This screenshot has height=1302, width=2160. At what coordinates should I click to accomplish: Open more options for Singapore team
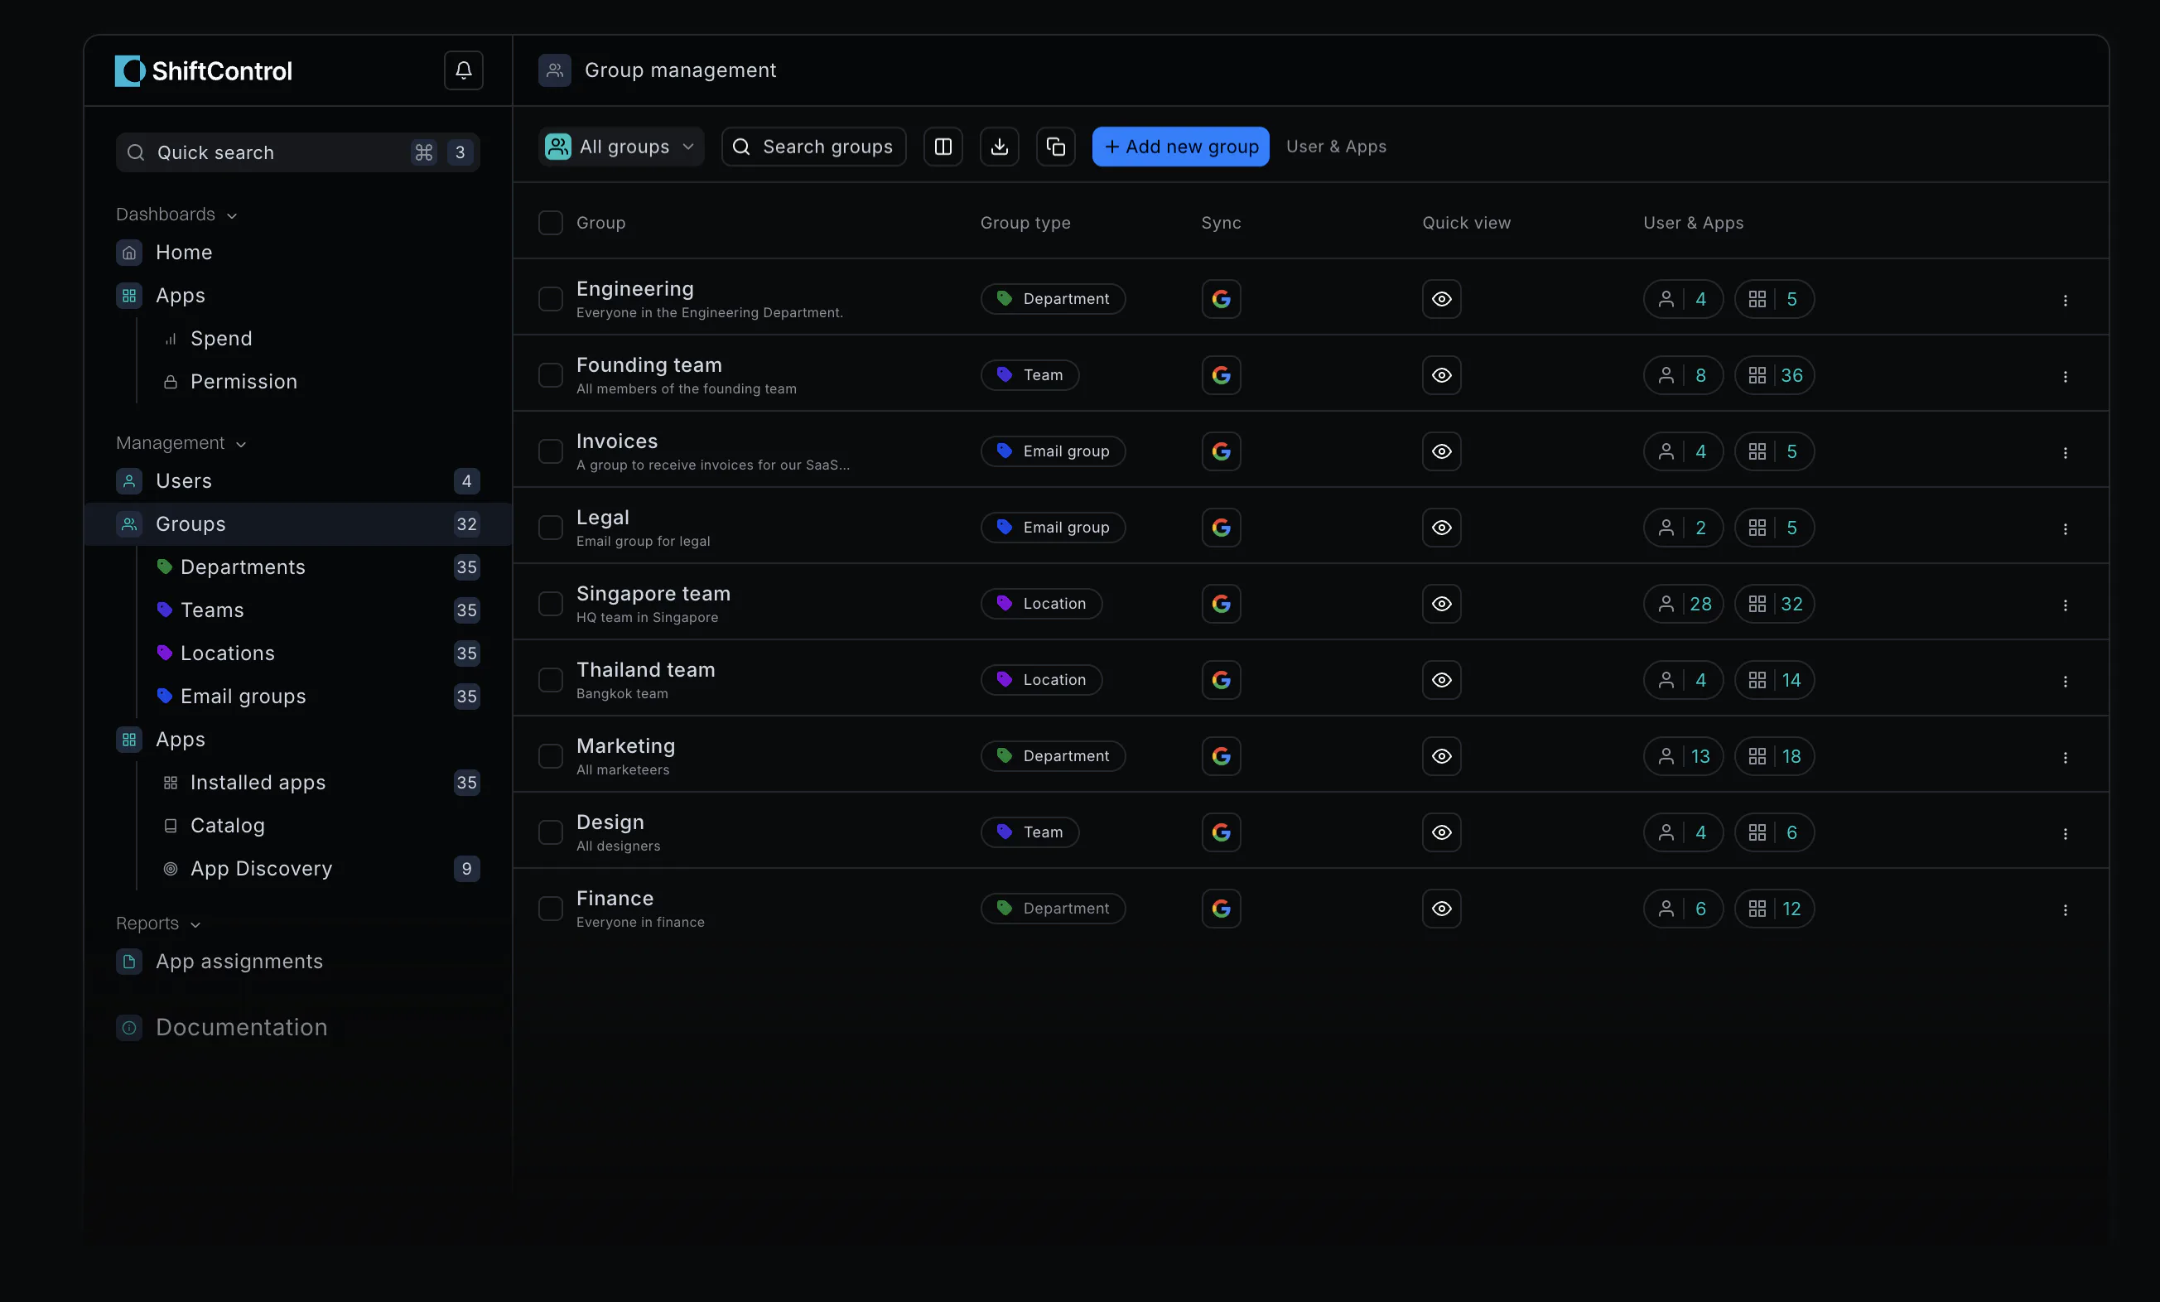pyautogui.click(x=2066, y=605)
